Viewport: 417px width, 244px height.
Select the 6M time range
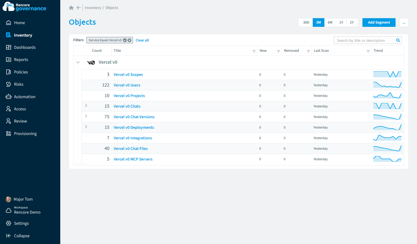click(330, 23)
